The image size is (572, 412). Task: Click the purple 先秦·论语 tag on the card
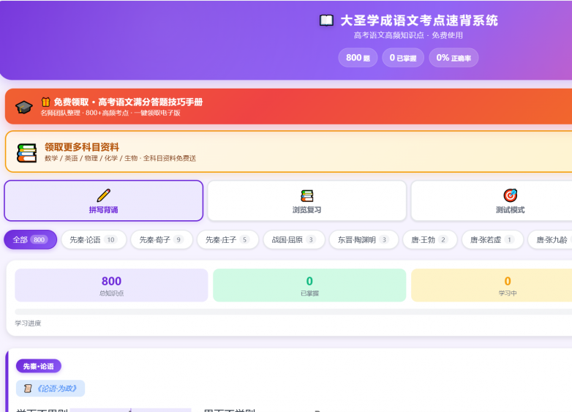(x=38, y=366)
